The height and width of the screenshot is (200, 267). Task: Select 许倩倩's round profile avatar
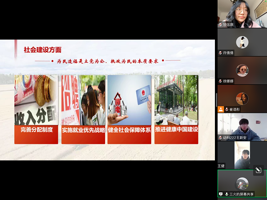[x=242, y=42]
